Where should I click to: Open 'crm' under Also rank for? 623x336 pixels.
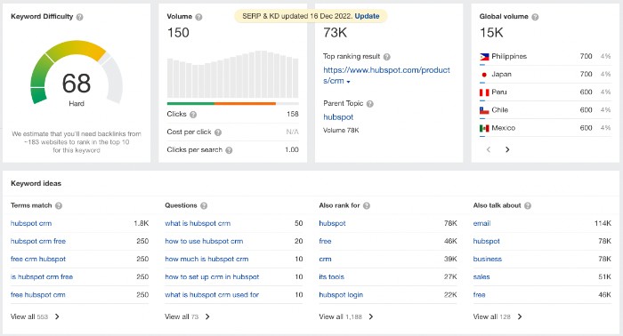pyautogui.click(x=325, y=259)
